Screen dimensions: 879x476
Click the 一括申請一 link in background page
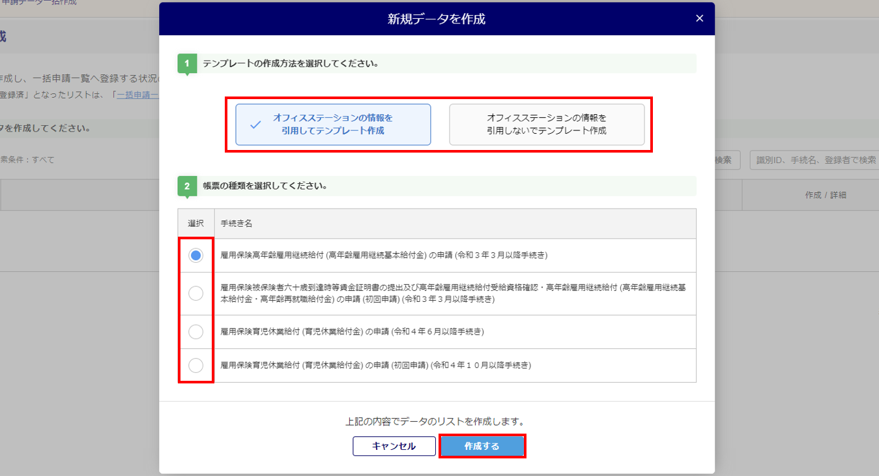point(137,95)
